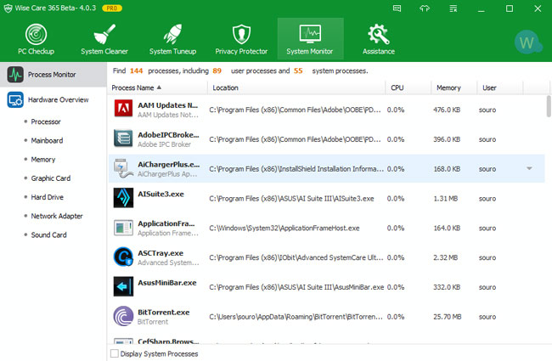Click the Wise Care 365 logo icon
The height and width of the screenshot is (361, 552).
(x=8, y=8)
